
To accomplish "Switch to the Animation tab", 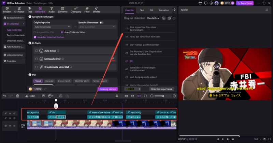I will [164, 10].
